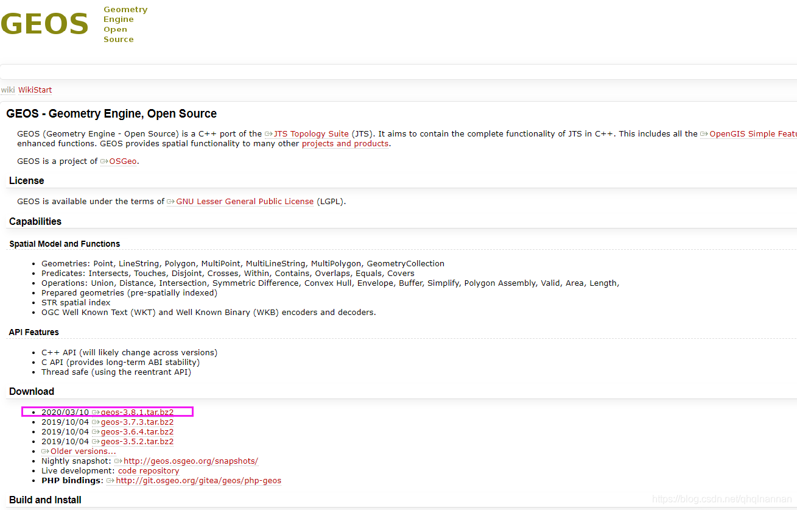The image size is (797, 510).
Task: Open the Older versions link
Action: [83, 452]
